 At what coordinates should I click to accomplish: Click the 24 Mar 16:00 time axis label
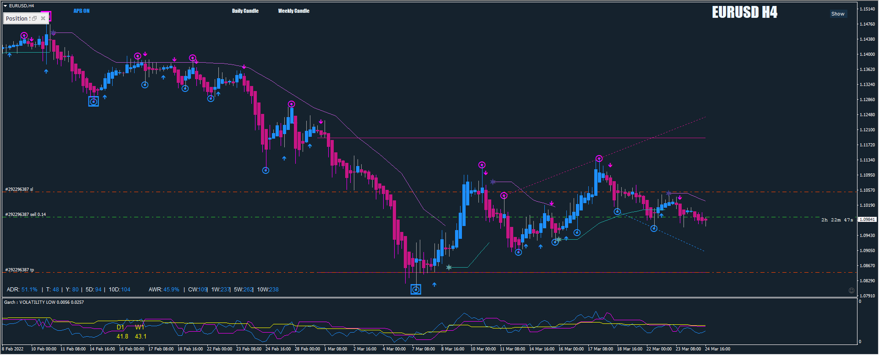(717, 349)
